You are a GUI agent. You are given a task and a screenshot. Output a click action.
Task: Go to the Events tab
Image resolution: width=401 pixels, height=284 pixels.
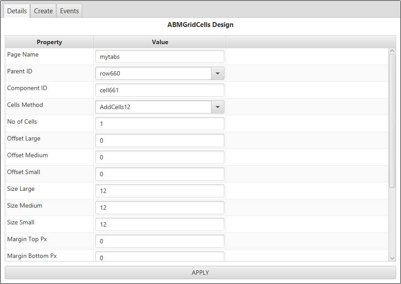tap(69, 11)
